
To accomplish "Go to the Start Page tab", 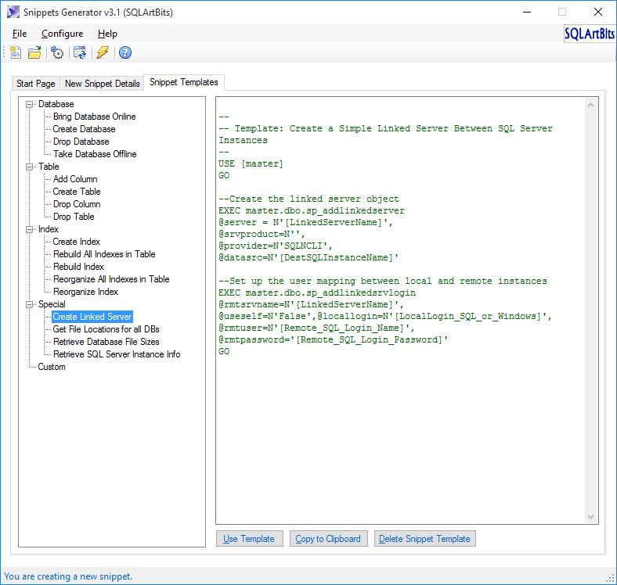I will coord(36,84).
